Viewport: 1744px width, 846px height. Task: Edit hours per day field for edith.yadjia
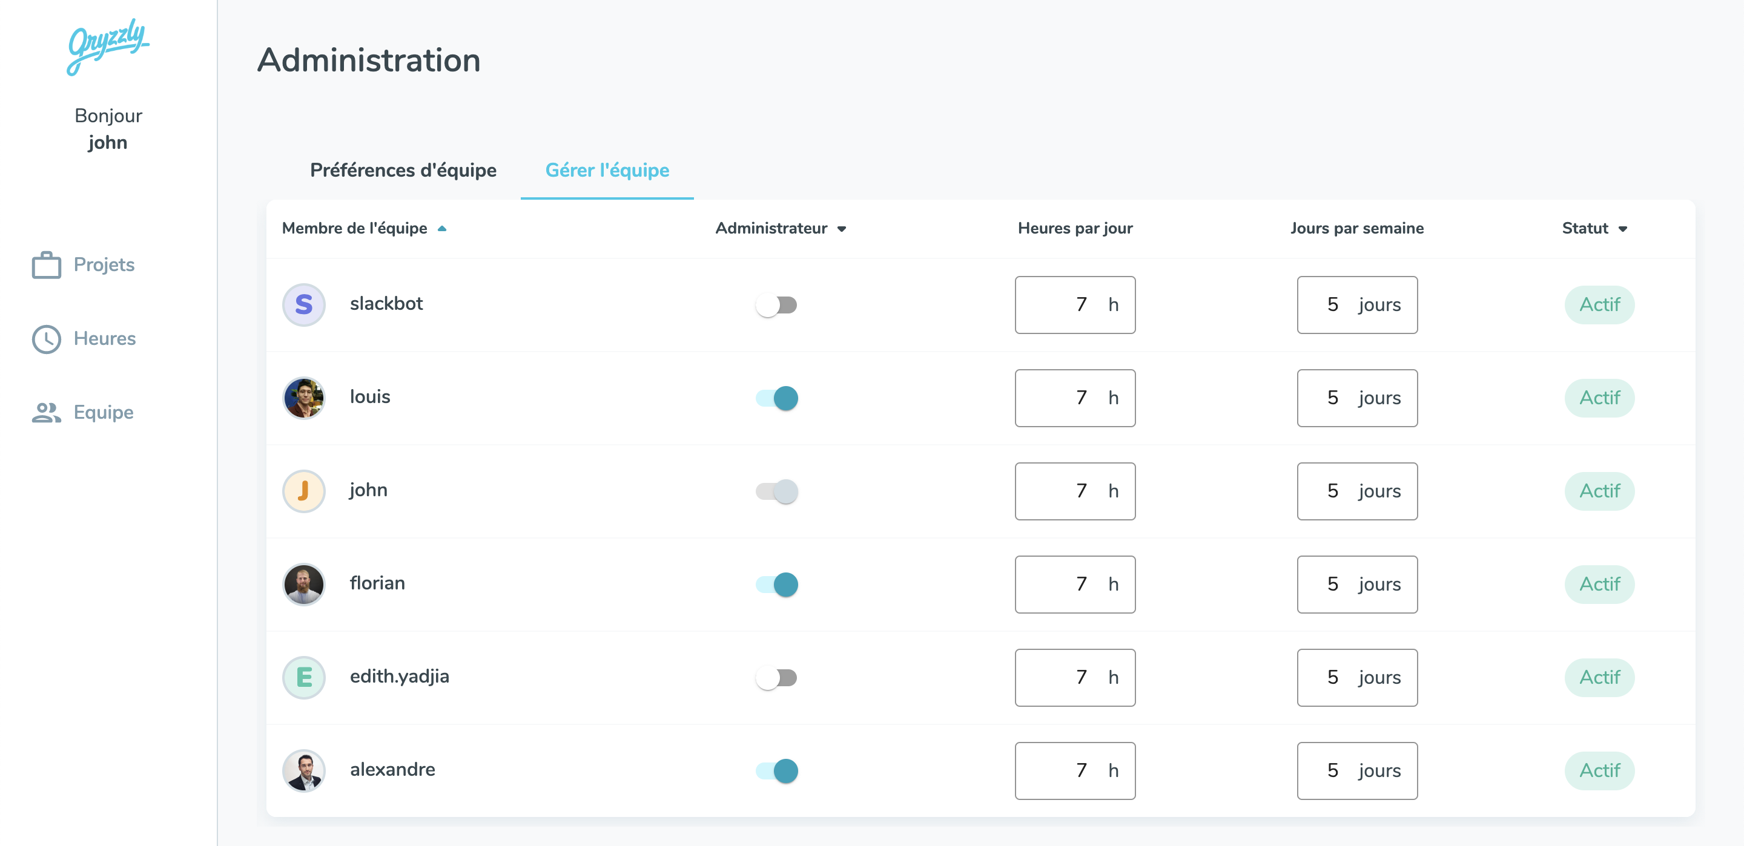tap(1075, 678)
